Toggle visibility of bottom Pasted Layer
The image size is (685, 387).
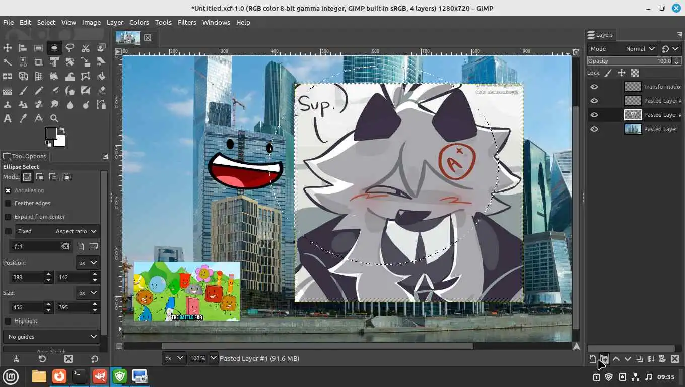[x=594, y=129]
